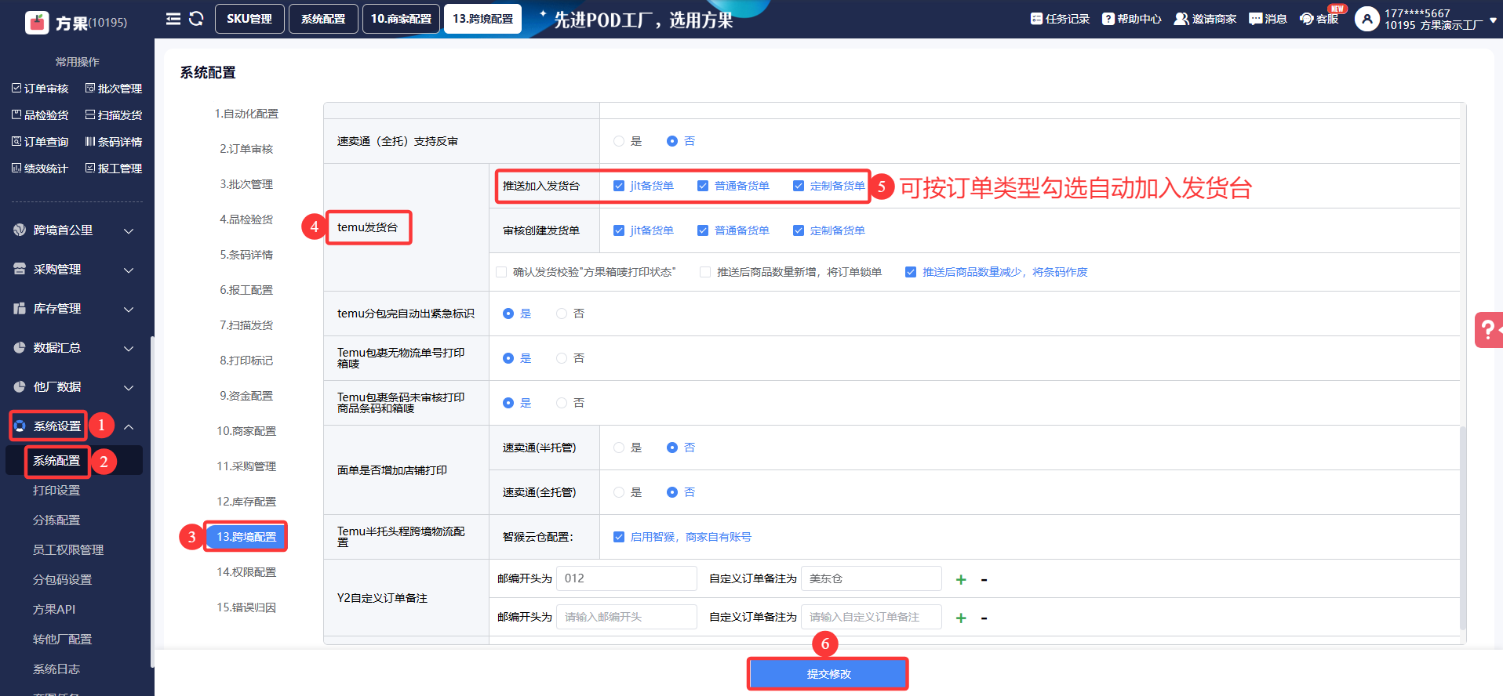Open 消息 messages icon
This screenshot has width=1503, height=696.
point(1268,19)
